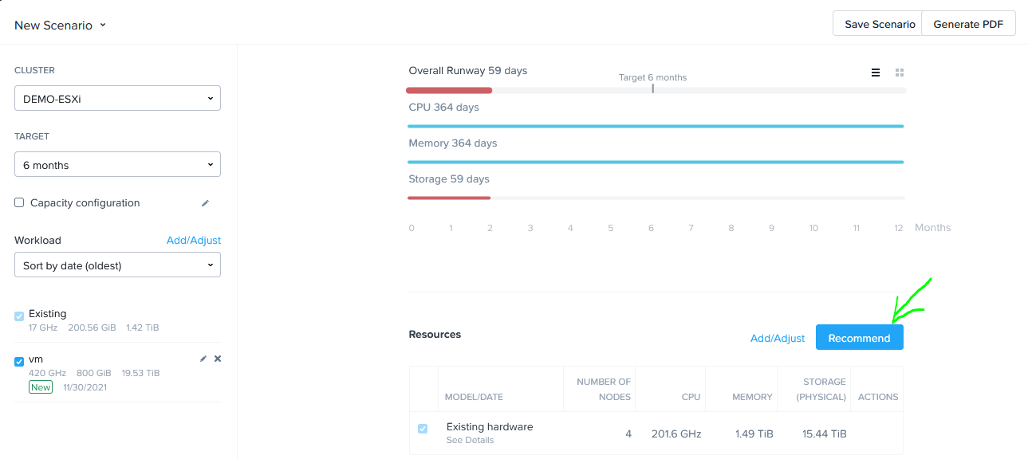Click the CPU 364 days bar

click(x=656, y=126)
